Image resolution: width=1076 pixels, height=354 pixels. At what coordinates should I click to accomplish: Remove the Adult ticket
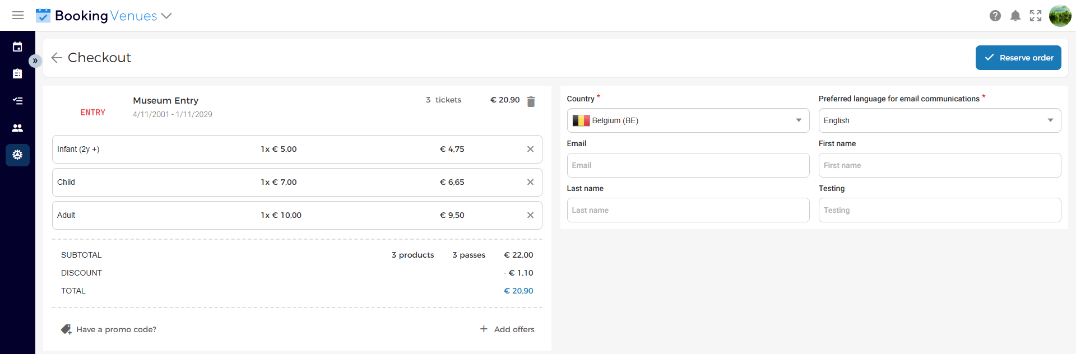coord(530,215)
